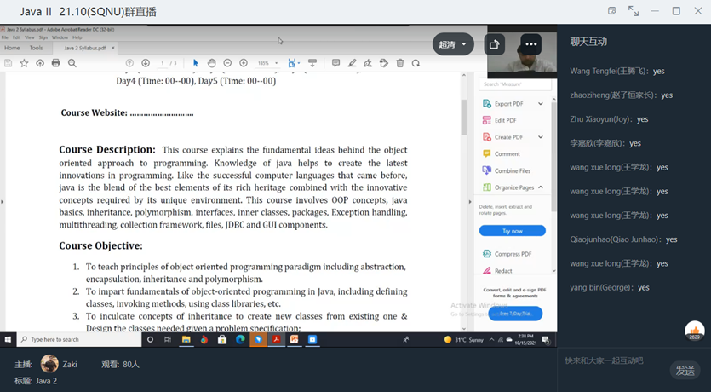Go to next page with down arrow
The image size is (711, 392).
(x=146, y=63)
